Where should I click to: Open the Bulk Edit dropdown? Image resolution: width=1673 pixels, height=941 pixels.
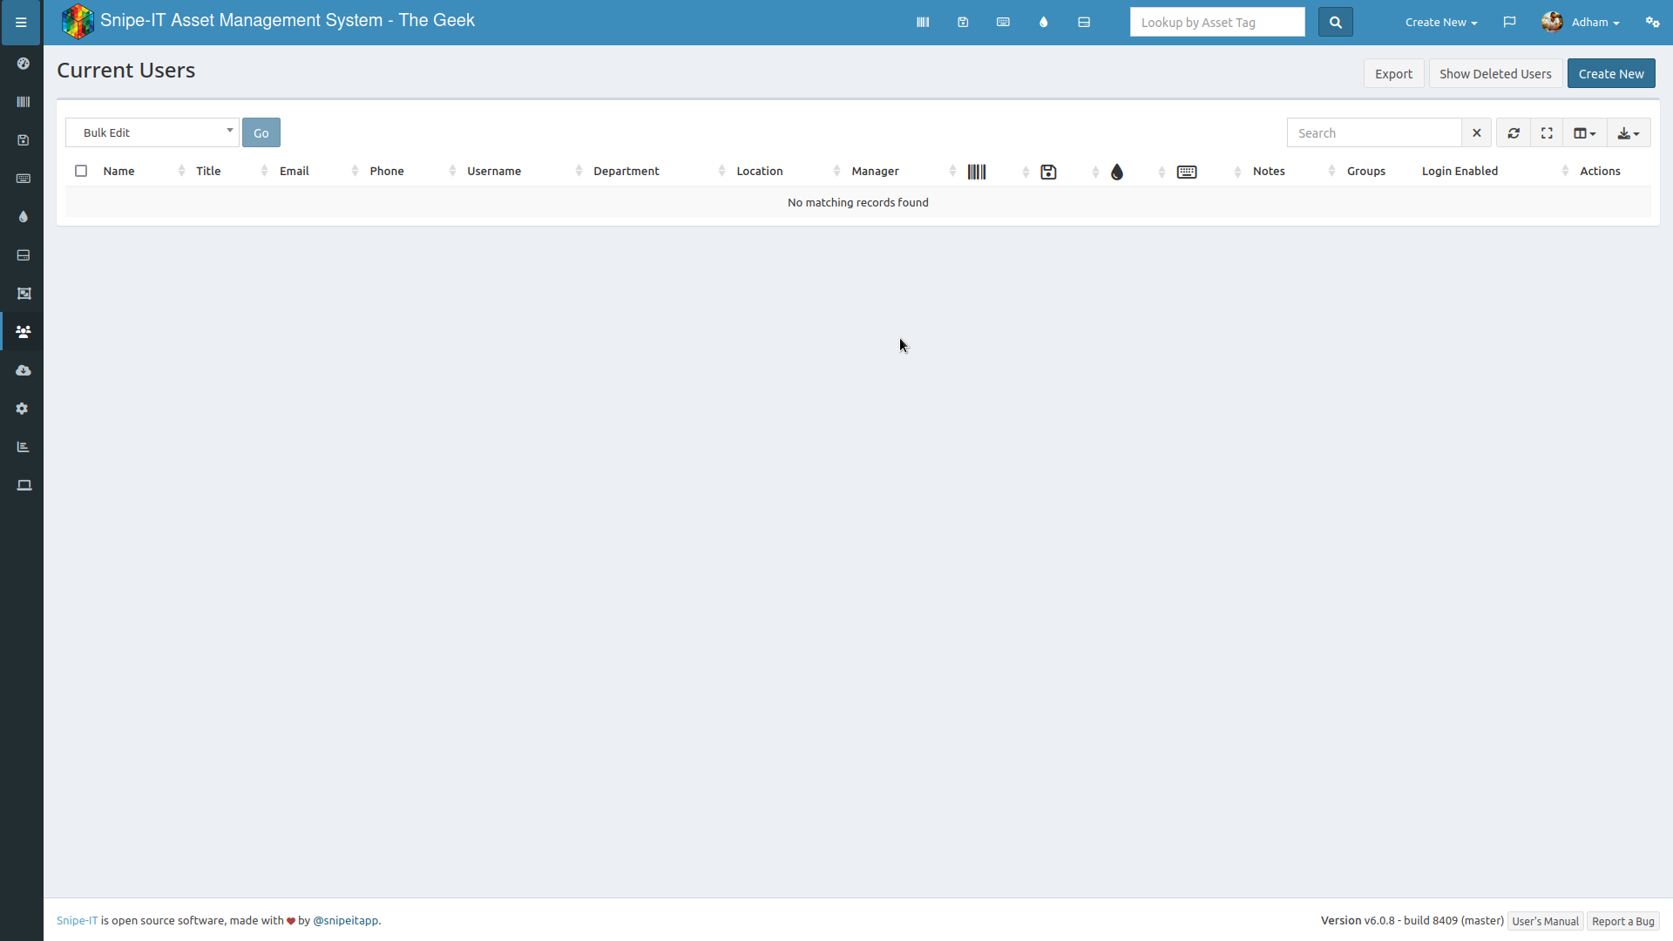[x=152, y=132]
